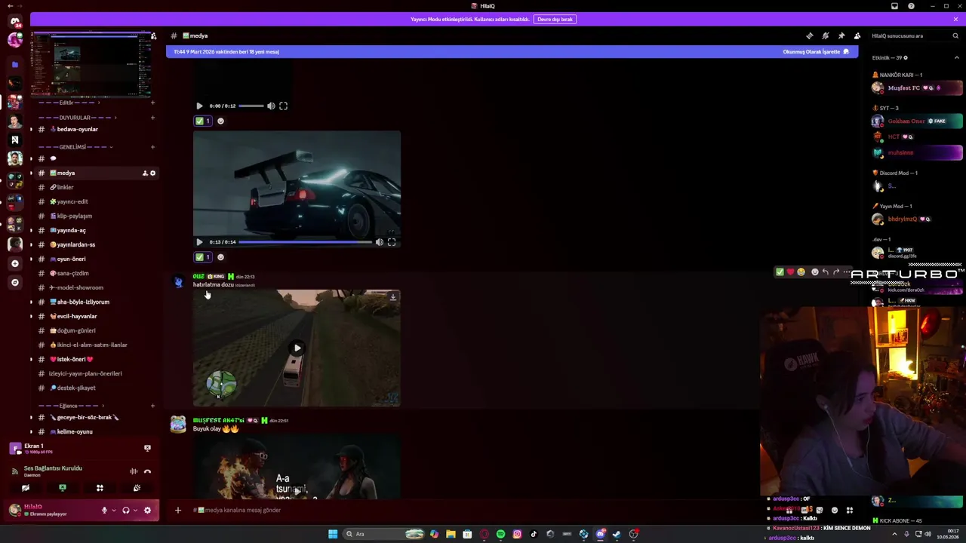Screen dimensions: 966x543
Task: Mute the car video volume icon
Action: (x=379, y=242)
